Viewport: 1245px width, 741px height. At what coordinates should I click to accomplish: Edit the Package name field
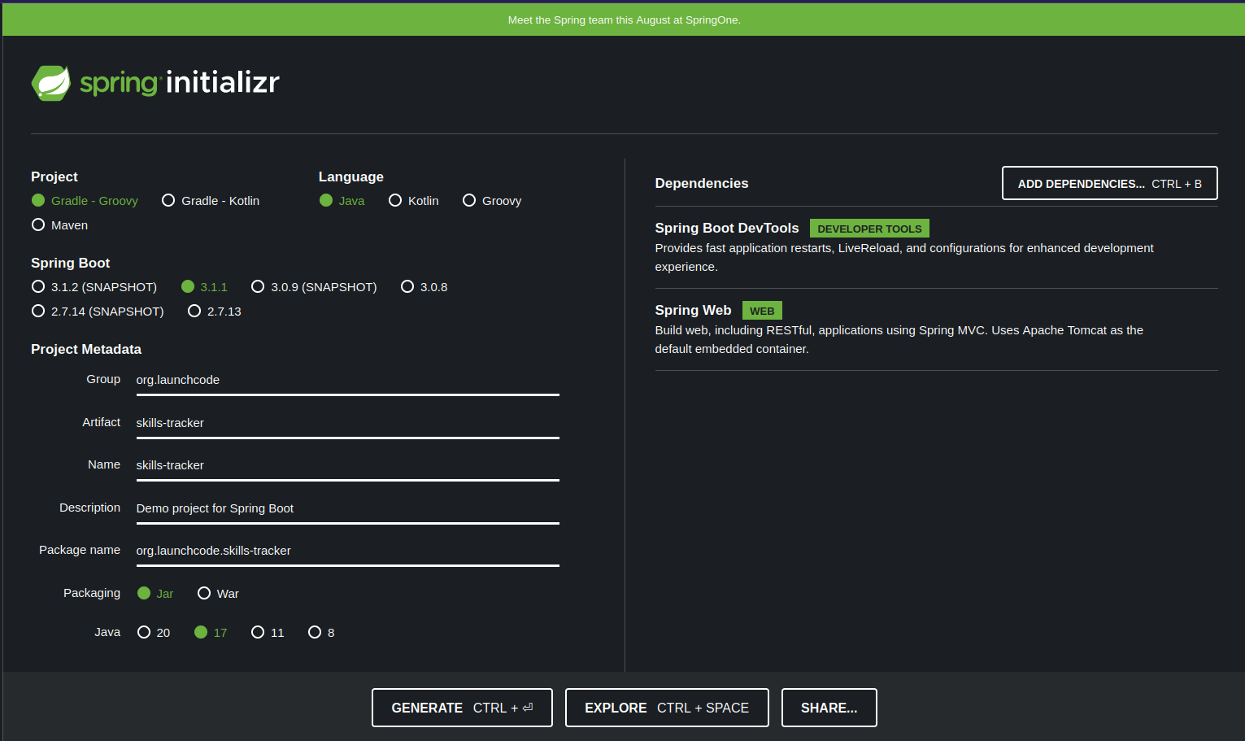click(x=347, y=551)
